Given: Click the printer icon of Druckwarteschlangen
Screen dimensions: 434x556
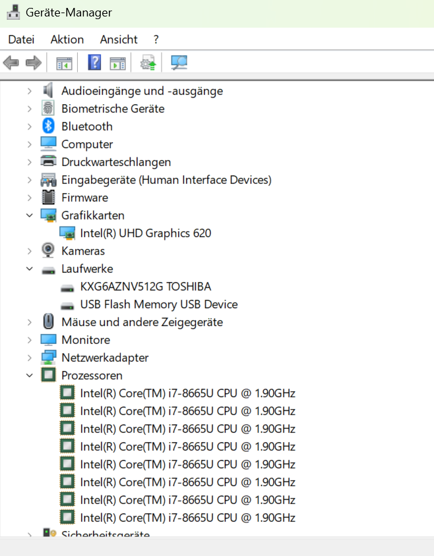Looking at the screenshot, I should [48, 161].
